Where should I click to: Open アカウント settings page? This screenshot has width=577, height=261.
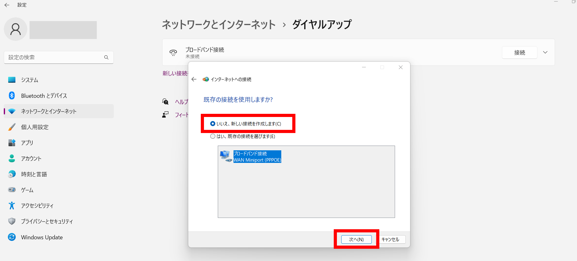click(x=31, y=158)
